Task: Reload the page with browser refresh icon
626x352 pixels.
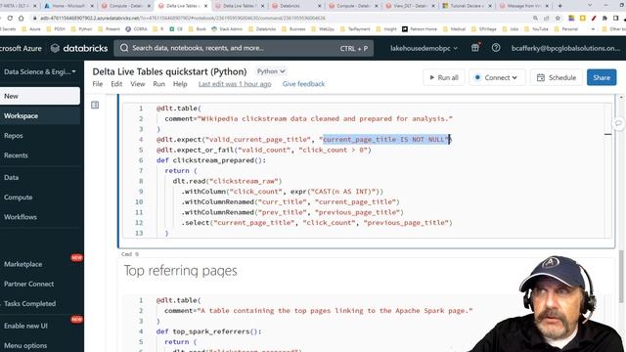Action: click(10, 18)
